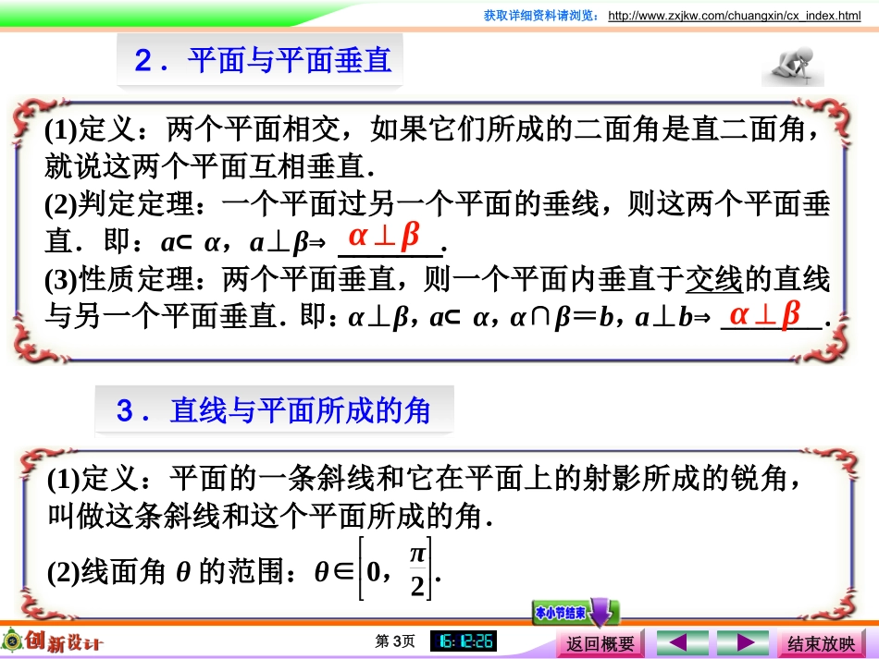
Task: Click the underlined word 交线
Action: pyautogui.click(x=713, y=279)
